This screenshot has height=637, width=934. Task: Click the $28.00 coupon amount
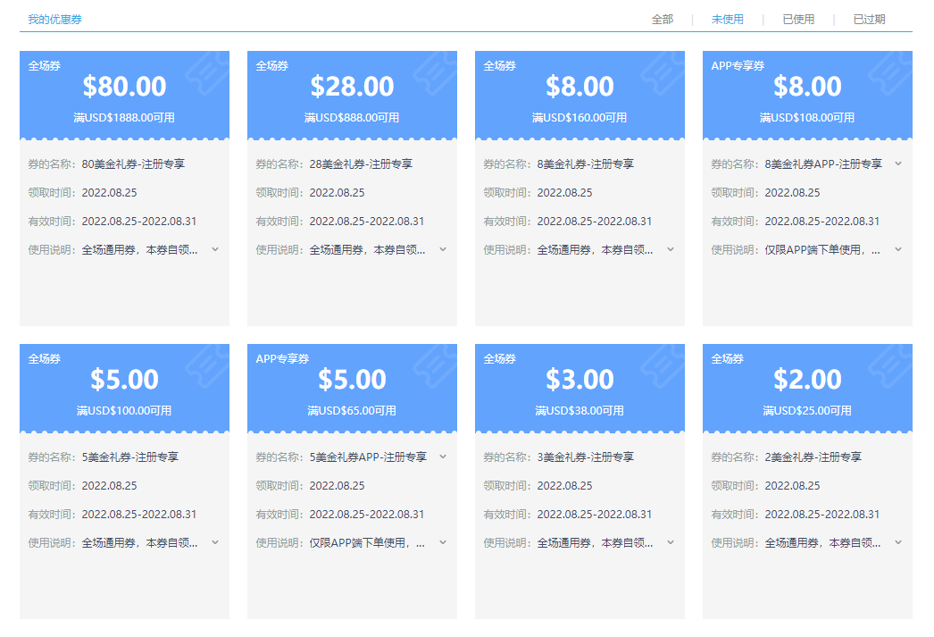(x=352, y=87)
